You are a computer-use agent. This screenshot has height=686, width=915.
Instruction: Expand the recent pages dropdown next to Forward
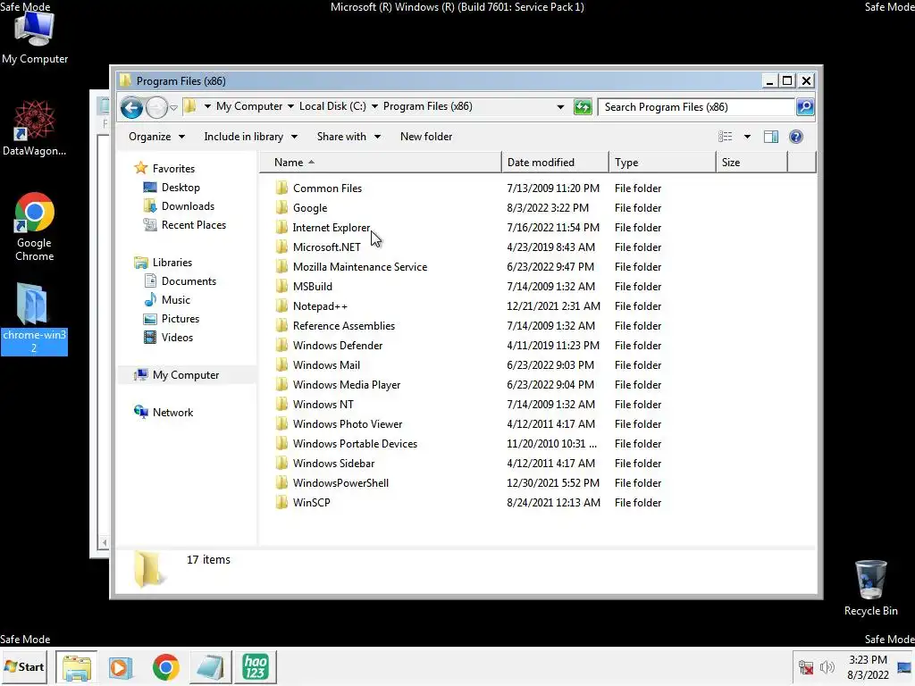coord(173,107)
